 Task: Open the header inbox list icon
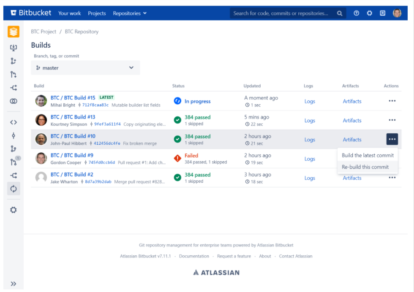383,13
